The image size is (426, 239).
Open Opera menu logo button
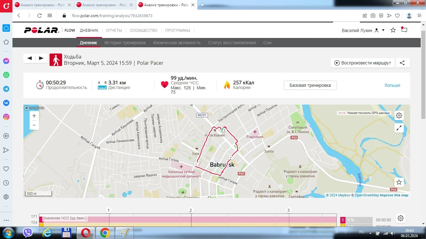6,6
